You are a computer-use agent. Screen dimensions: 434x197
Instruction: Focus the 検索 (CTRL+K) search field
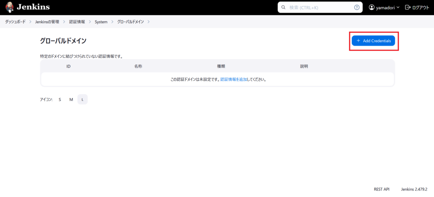point(320,8)
